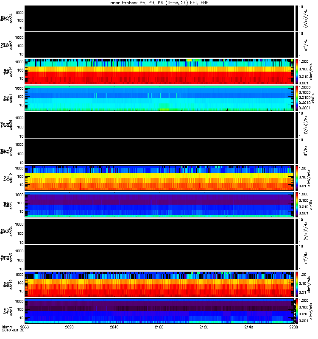Click the '2020' time axis label
The height and width of the screenshot is (339, 318).
click(x=69, y=327)
